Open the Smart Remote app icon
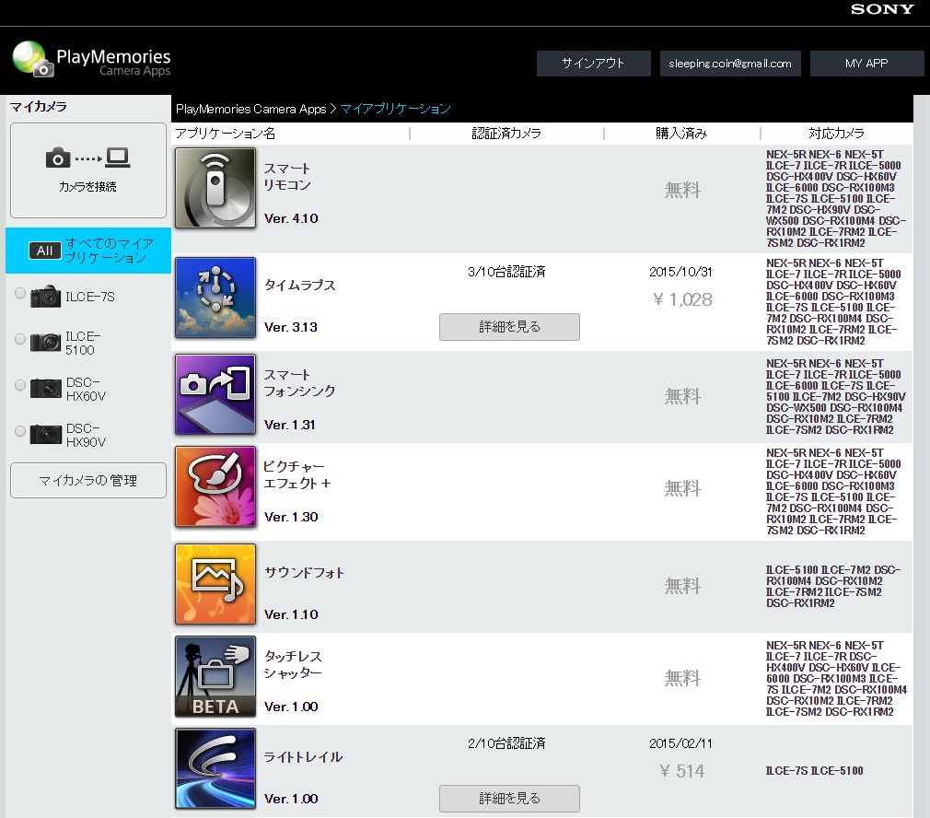Viewport: 930px width, 818px height. click(x=215, y=188)
